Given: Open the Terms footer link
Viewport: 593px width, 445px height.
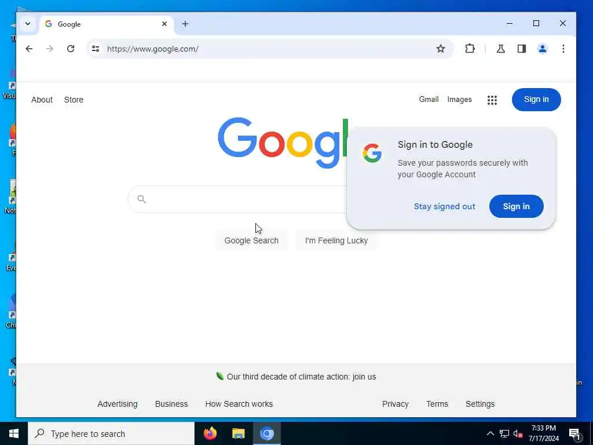Looking at the screenshot, I should pyautogui.click(x=437, y=404).
